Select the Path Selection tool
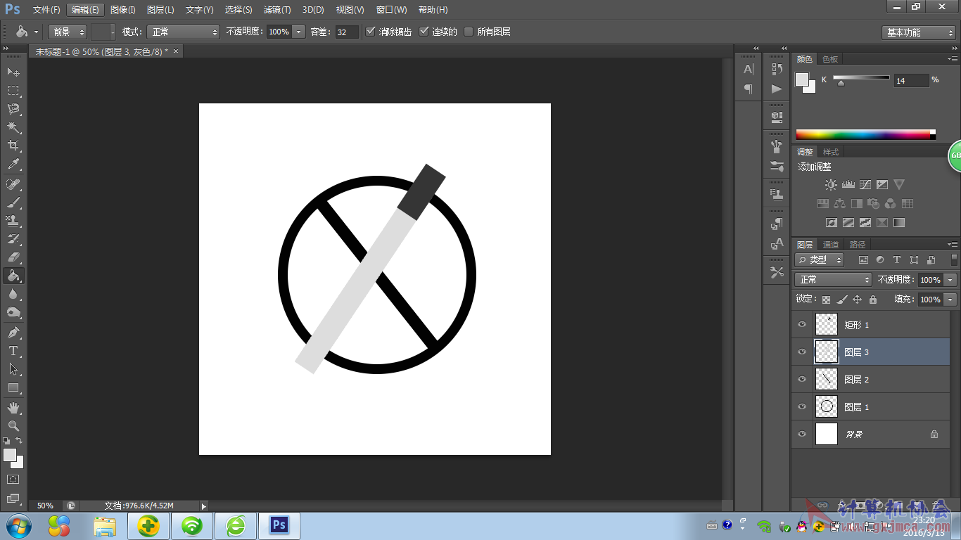 (13, 369)
